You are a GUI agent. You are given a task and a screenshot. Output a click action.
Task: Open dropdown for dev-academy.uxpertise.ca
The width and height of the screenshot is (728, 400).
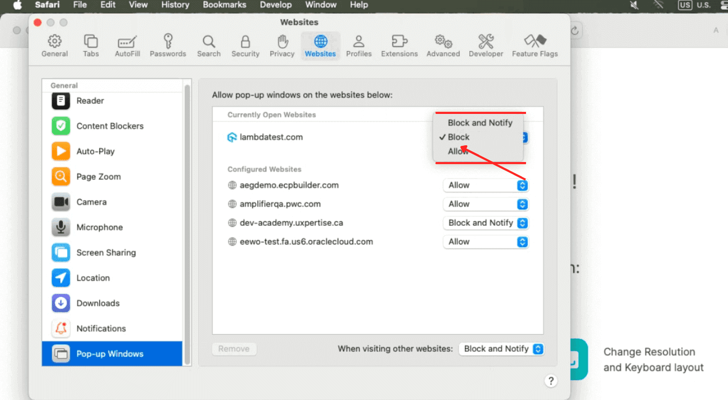coord(486,223)
